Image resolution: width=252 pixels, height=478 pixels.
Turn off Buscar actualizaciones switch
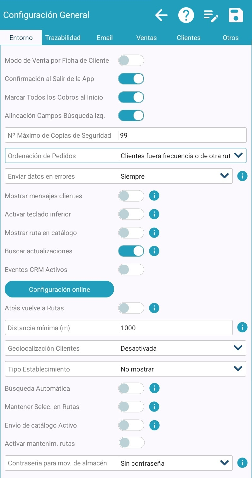[131, 251]
